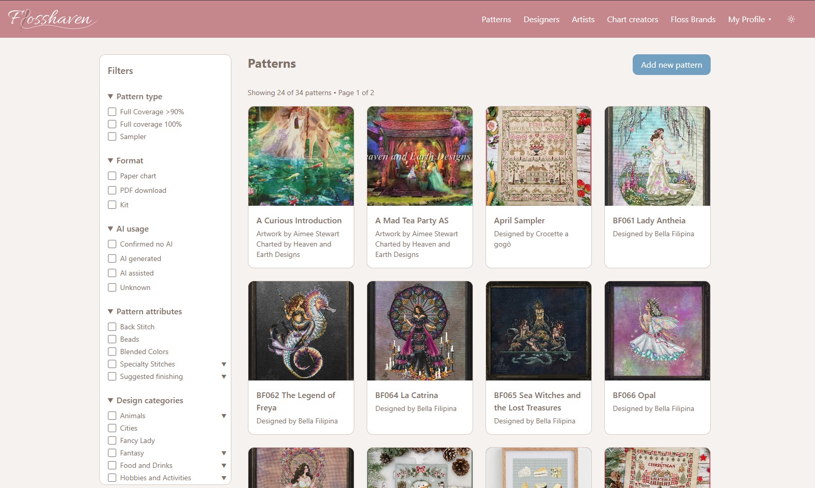The height and width of the screenshot is (488, 815).
Task: Expand the Specialty Stitches sub-options arrow
Action: [224, 364]
